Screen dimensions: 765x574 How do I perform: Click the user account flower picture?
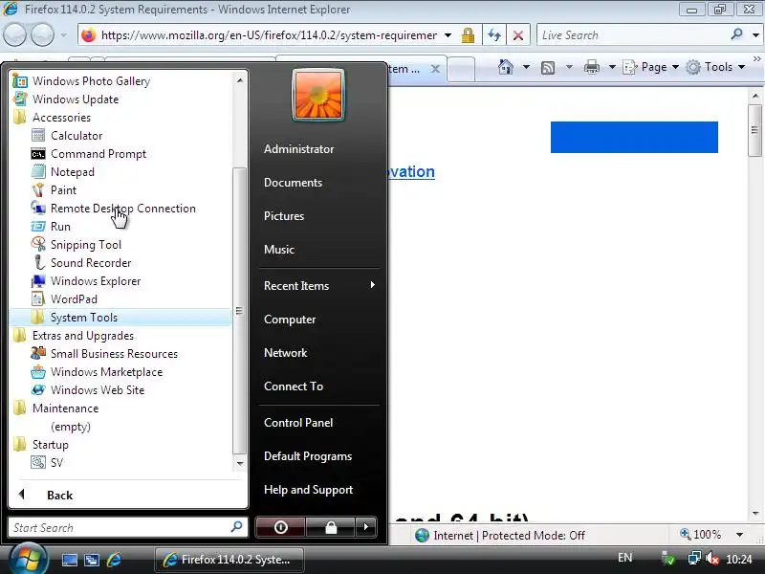pos(318,94)
